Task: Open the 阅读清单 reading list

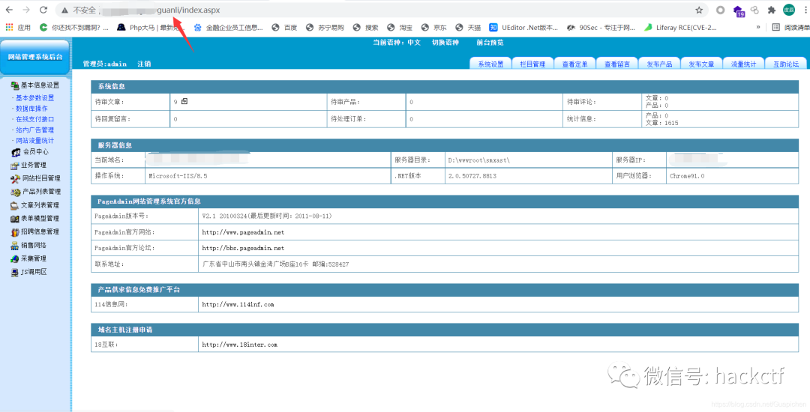Action: [790, 27]
